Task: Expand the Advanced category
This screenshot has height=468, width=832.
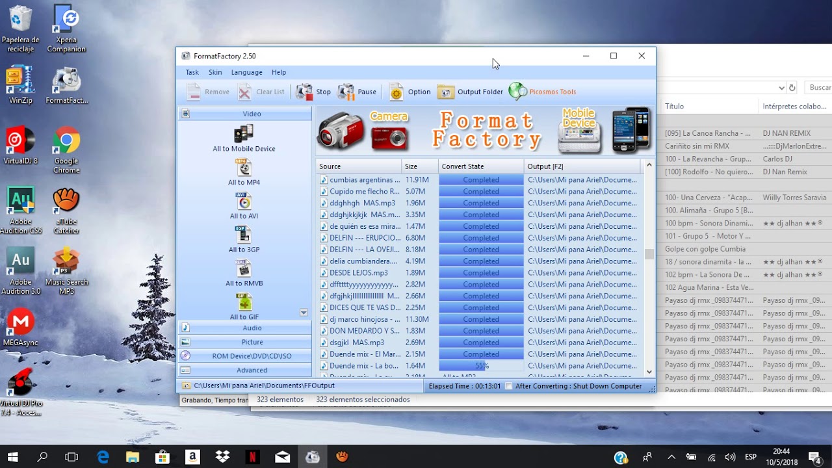Action: coord(245,370)
